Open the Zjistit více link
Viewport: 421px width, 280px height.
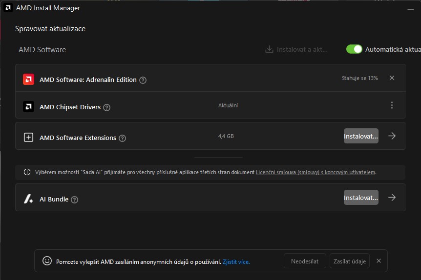(x=236, y=262)
